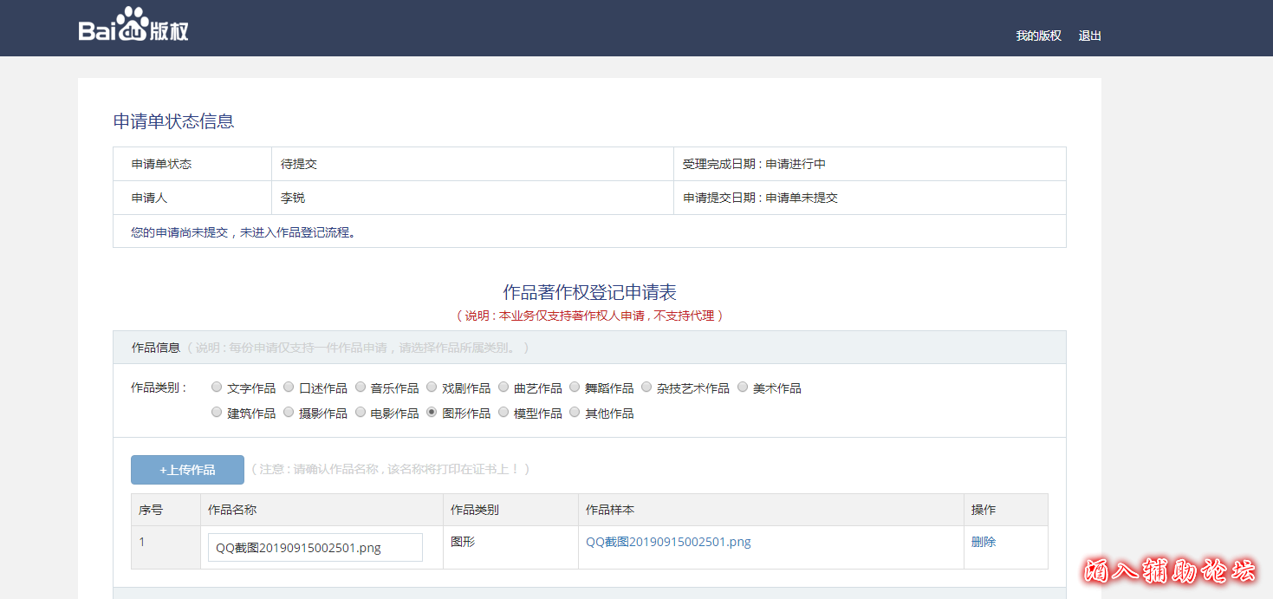
Task: Choose the 摄影作品 radio button
Action: click(x=289, y=413)
